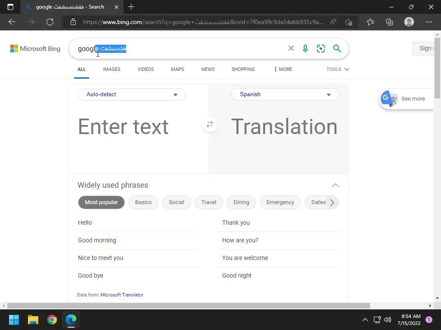Switch to Edge in taskbar
The image size is (441, 330).
(71, 320)
